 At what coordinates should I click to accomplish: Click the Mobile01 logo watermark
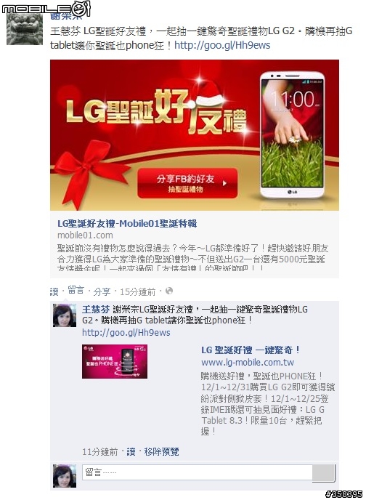46,8
